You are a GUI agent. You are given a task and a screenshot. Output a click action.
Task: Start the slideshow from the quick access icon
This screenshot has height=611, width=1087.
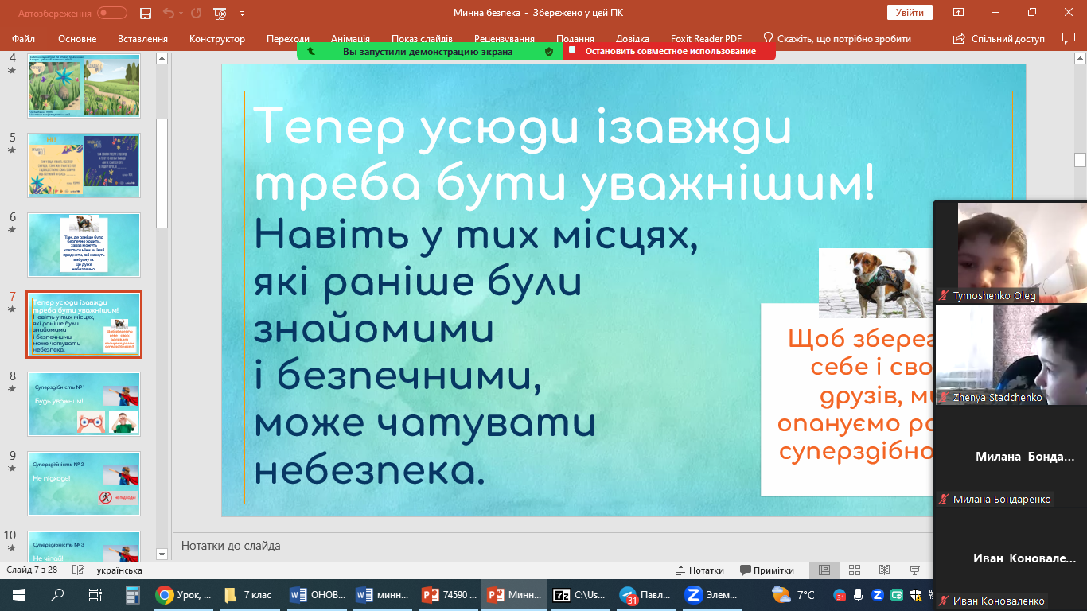pyautogui.click(x=220, y=13)
